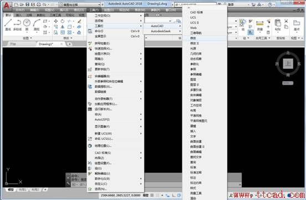Select the Polyline (多段线) tool

(x=17, y=24)
